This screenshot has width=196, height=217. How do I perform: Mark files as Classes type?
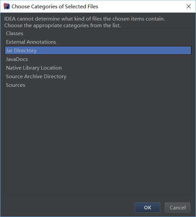click(x=98, y=33)
